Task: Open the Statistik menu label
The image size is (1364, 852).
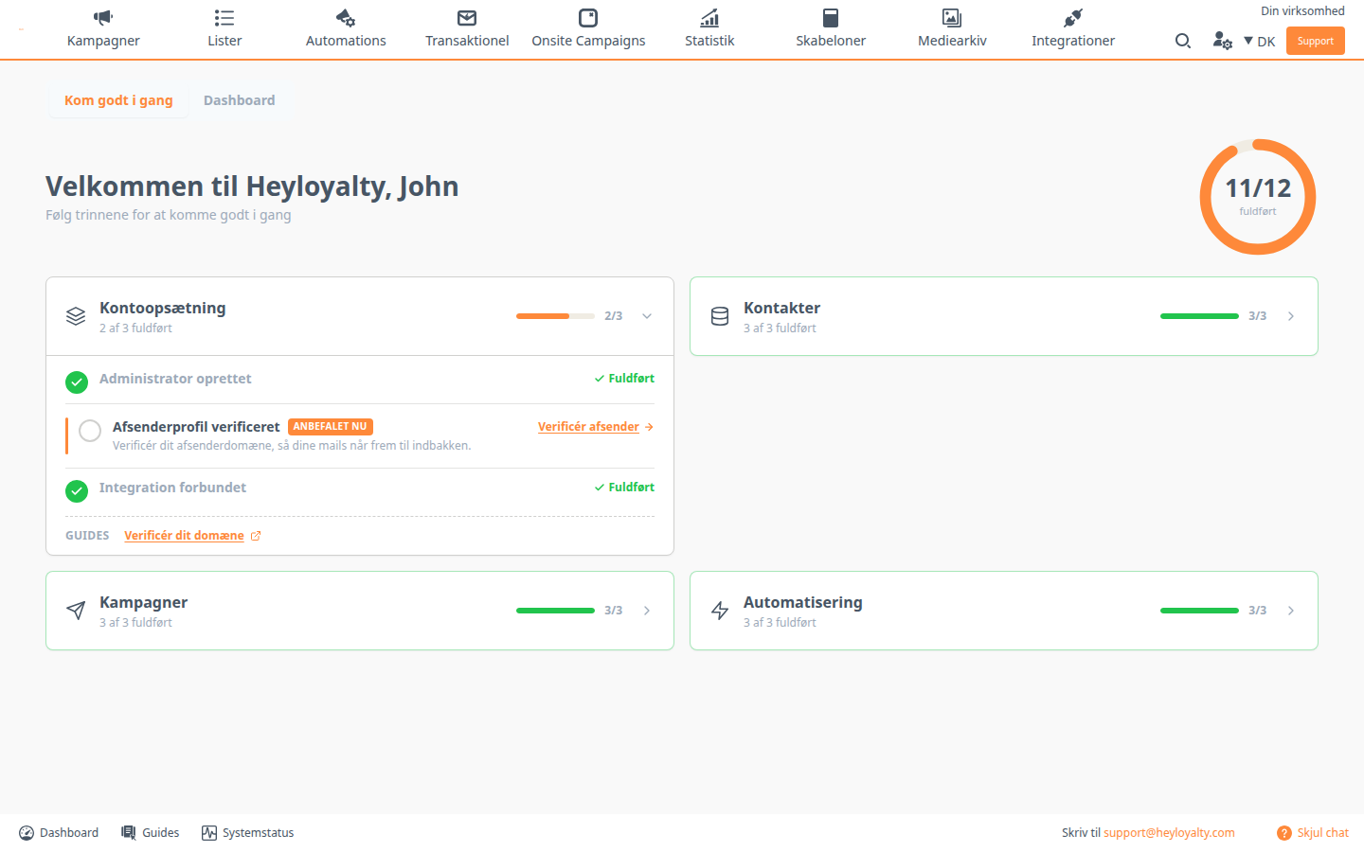Action: tap(709, 41)
